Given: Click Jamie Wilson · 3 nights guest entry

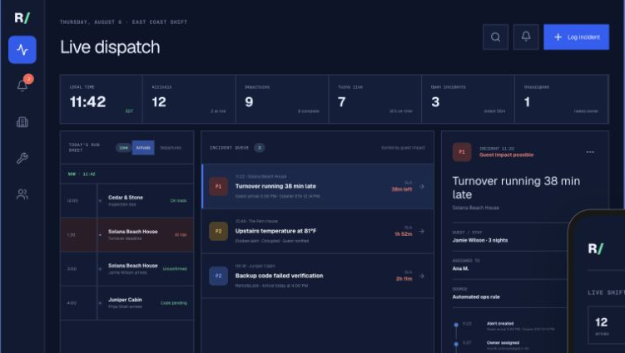Looking at the screenshot, I should tap(480, 240).
